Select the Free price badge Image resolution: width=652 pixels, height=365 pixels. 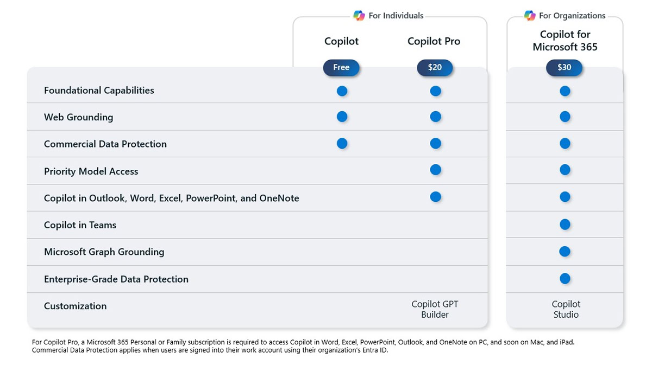coord(341,68)
